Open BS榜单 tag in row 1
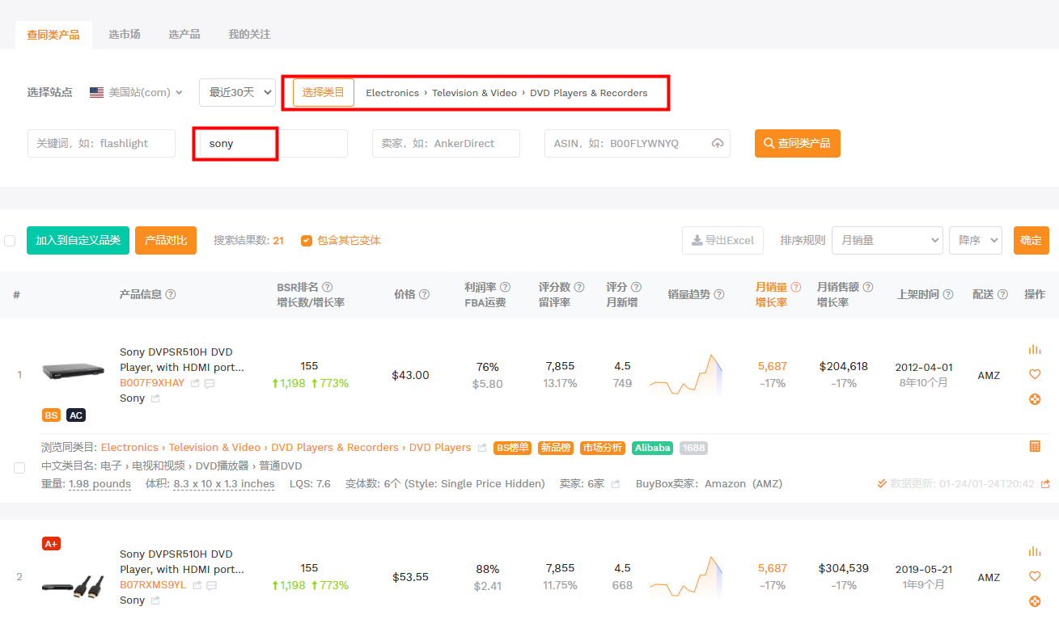 [x=513, y=448]
